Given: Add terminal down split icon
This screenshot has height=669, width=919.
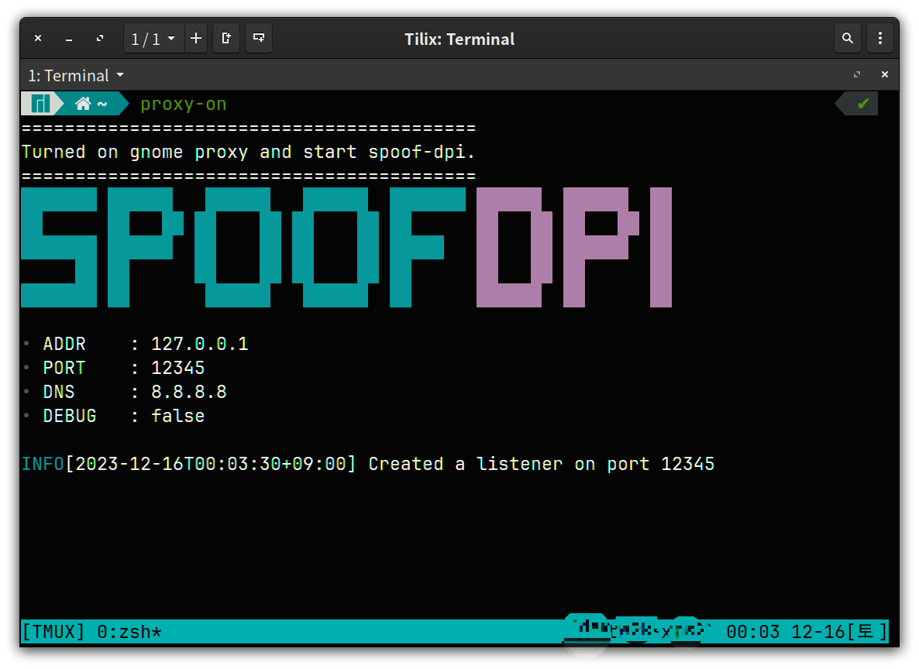Looking at the screenshot, I should tap(259, 38).
